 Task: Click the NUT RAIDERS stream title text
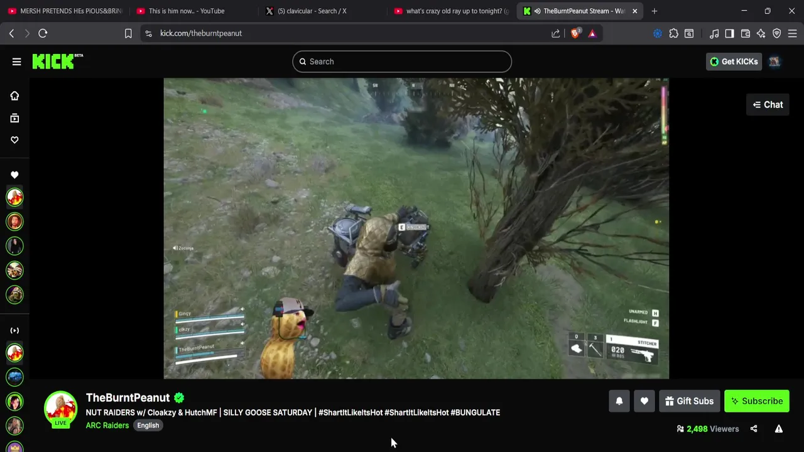pos(293,412)
